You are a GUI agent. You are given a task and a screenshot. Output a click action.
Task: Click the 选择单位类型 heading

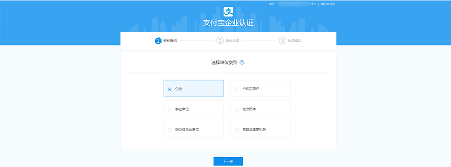tap(224, 62)
